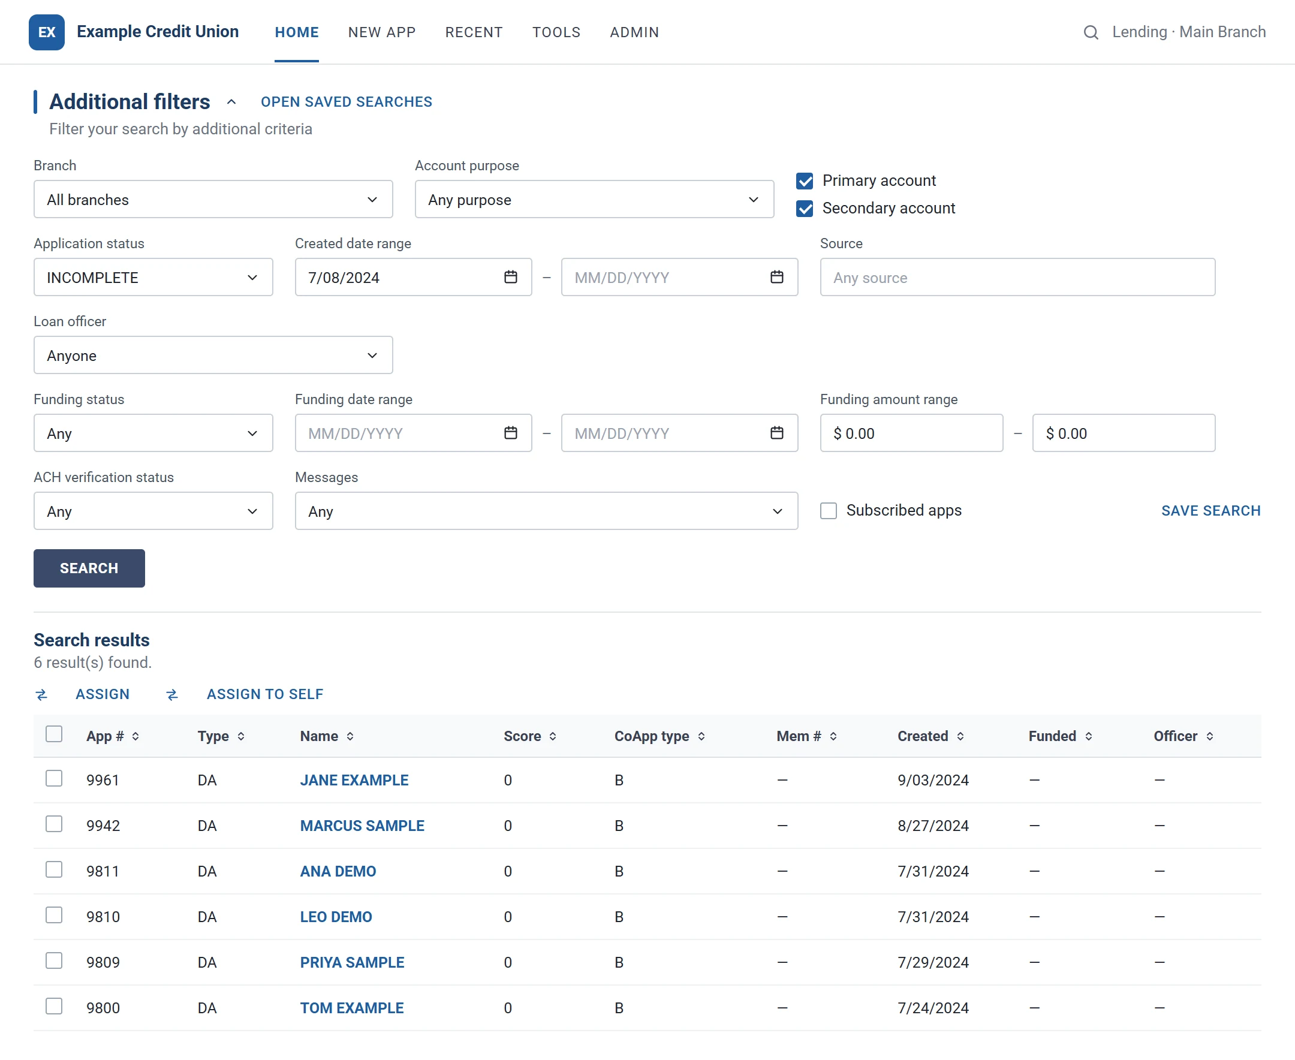Screen dimensions: 1295x1060
Task: Open PRIYA SAMPLE application
Action: [x=352, y=962]
